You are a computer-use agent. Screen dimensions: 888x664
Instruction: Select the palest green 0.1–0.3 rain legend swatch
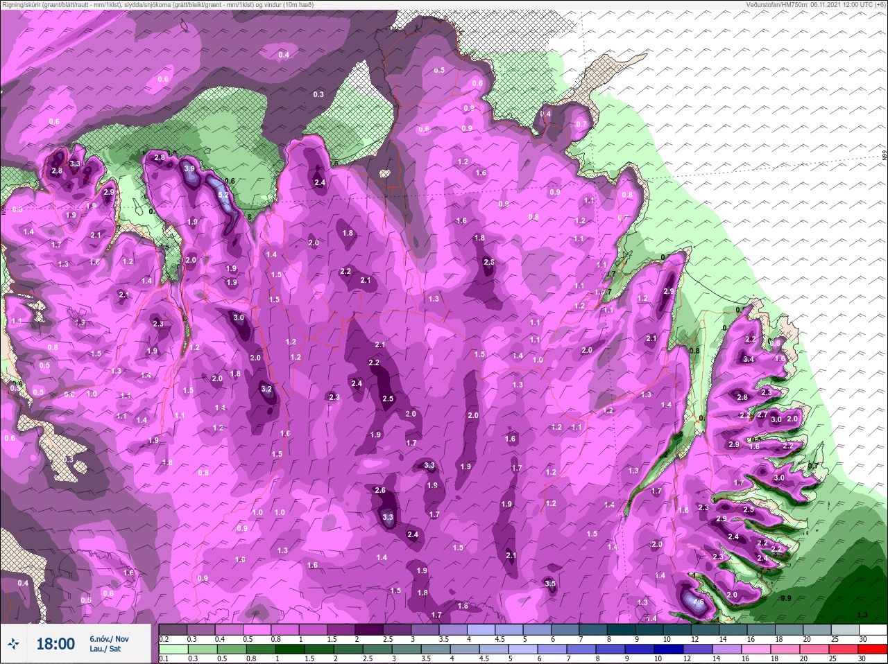click(173, 649)
